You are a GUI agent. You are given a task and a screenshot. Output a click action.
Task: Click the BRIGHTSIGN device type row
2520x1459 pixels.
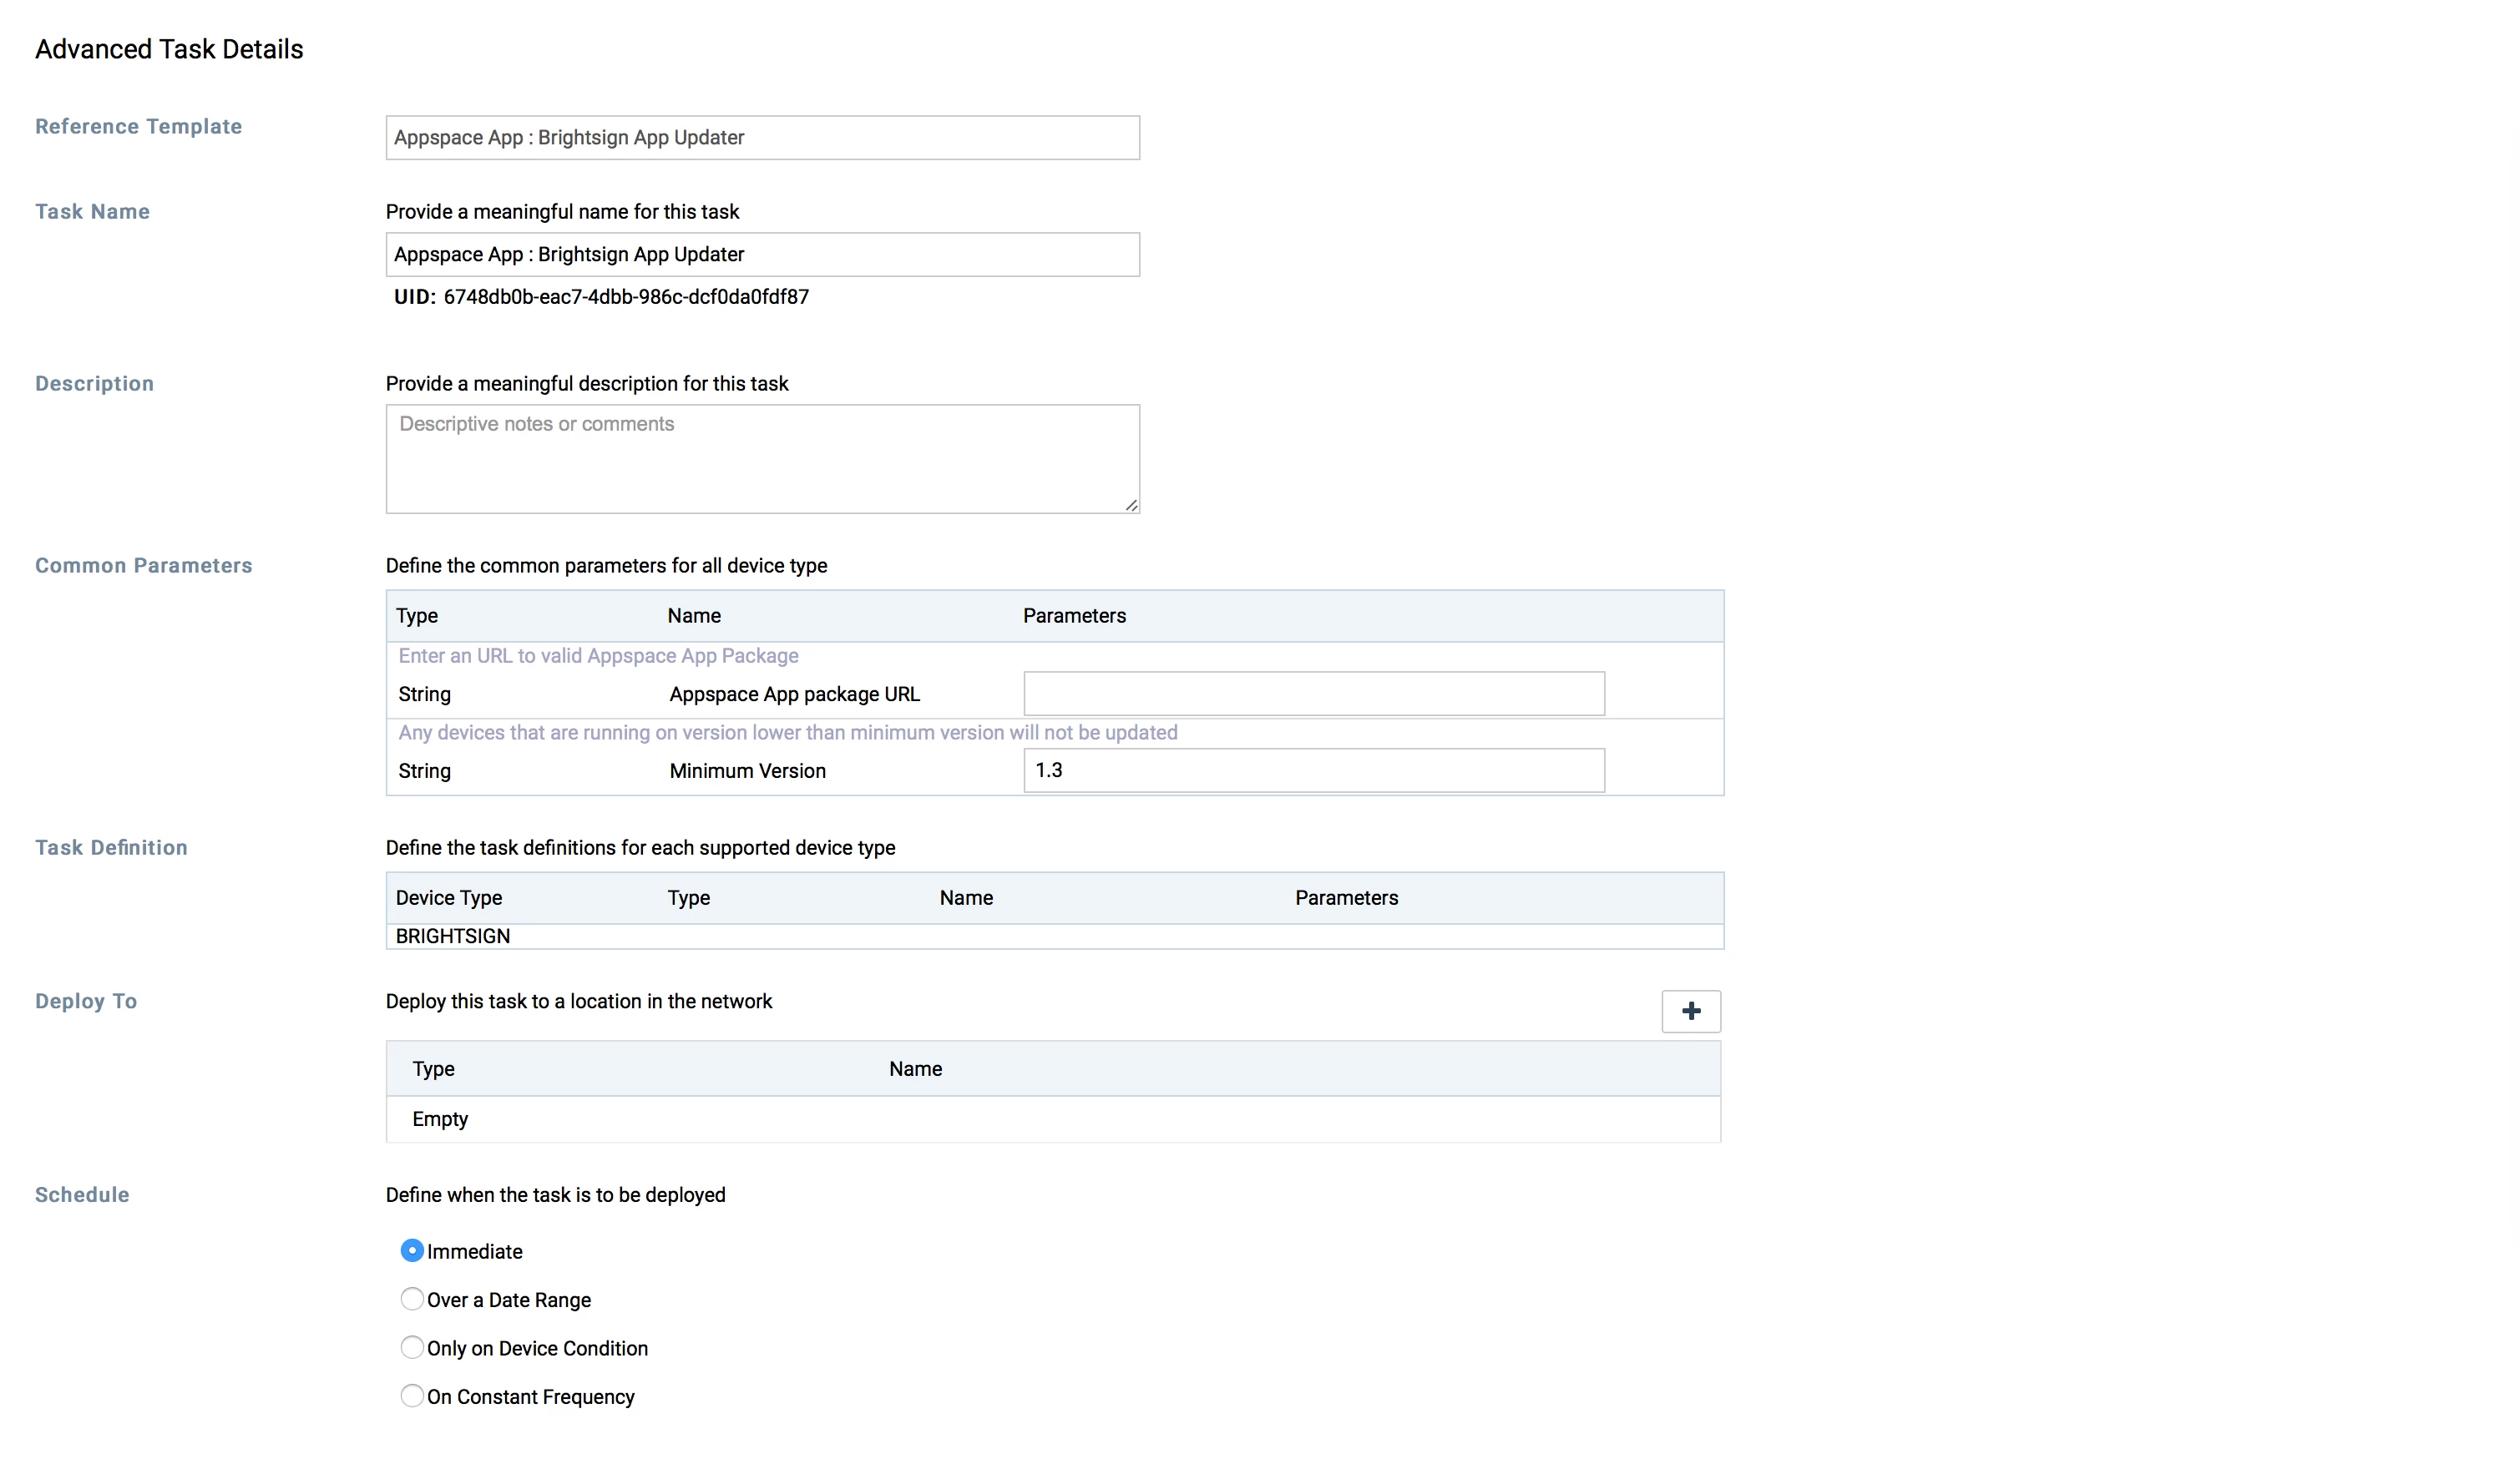tap(453, 936)
